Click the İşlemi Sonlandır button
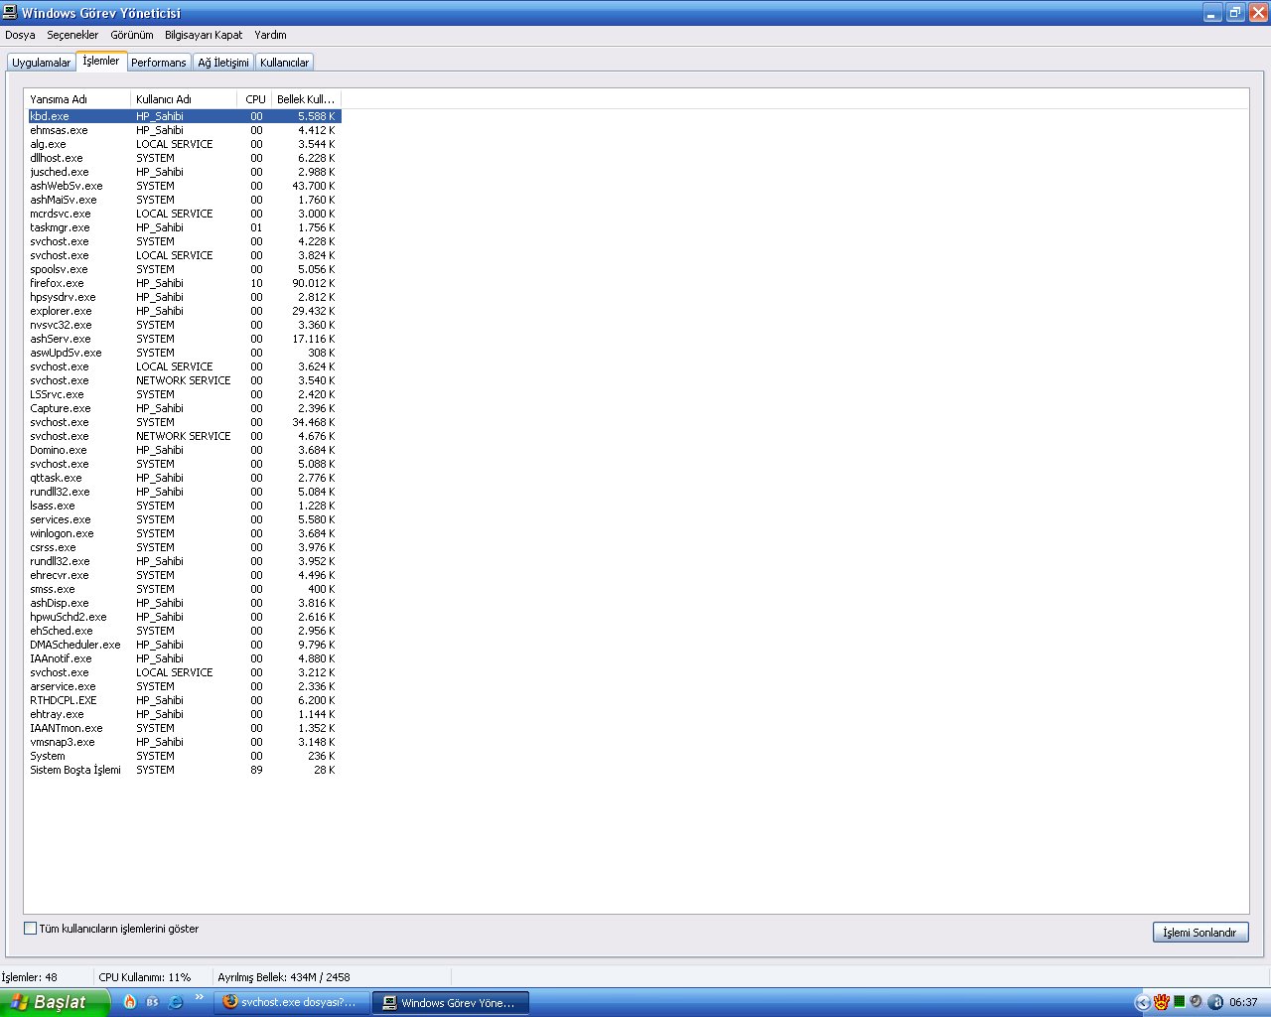This screenshot has height=1017, width=1271. [1200, 933]
